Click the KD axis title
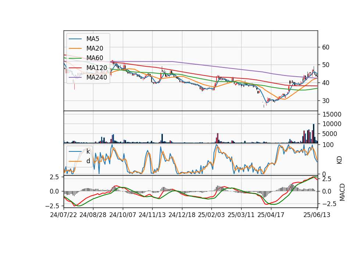 click(x=339, y=160)
